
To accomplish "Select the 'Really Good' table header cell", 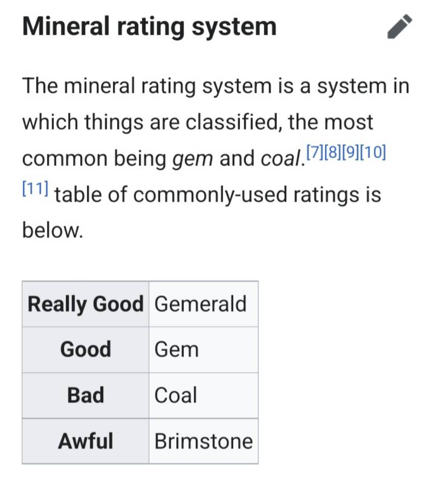I will point(86,304).
